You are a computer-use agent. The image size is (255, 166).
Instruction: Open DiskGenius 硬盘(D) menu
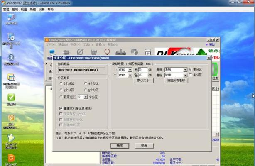[63, 44]
